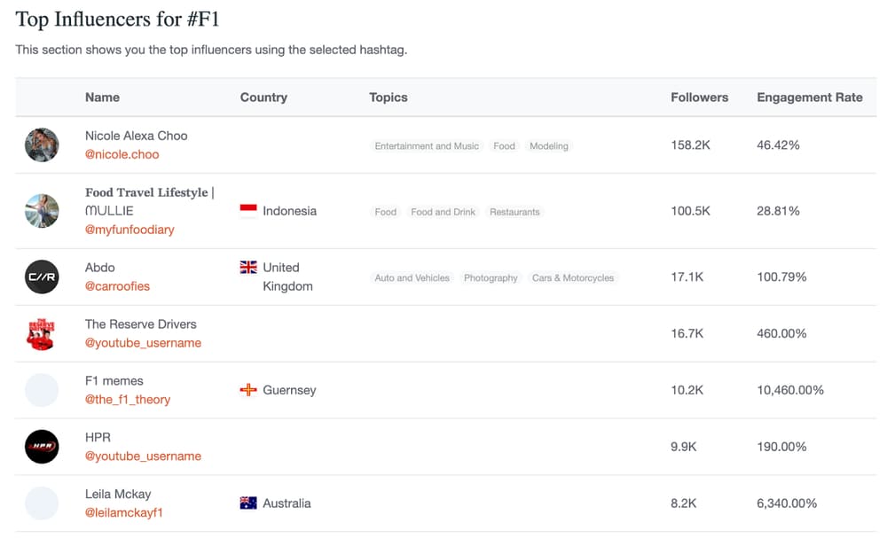Click the Photography topic chip
Image resolution: width=887 pixels, height=538 pixels.
[491, 277]
